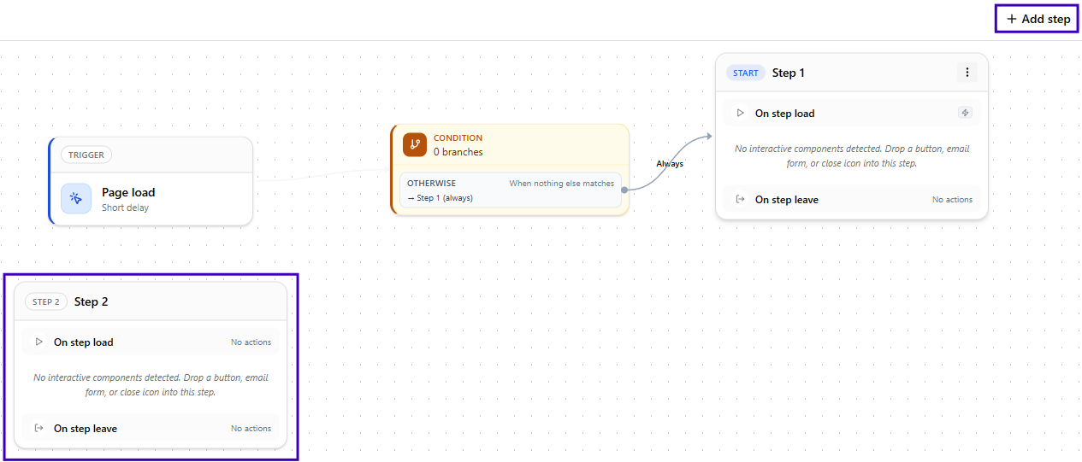Click Step 2 no interactive components message
This screenshot has width=1082, height=462.
[151, 384]
